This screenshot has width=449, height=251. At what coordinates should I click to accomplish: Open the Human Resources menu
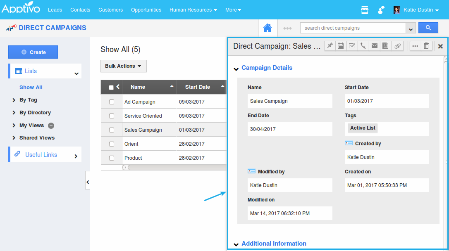click(193, 10)
